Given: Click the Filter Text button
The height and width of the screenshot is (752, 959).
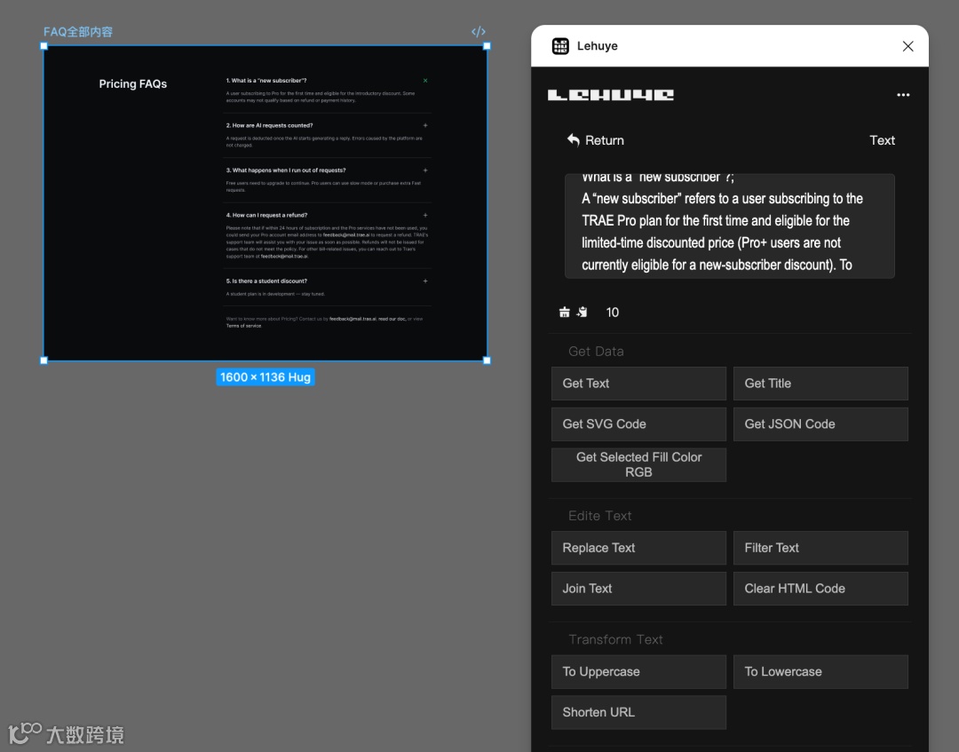Looking at the screenshot, I should (x=820, y=548).
